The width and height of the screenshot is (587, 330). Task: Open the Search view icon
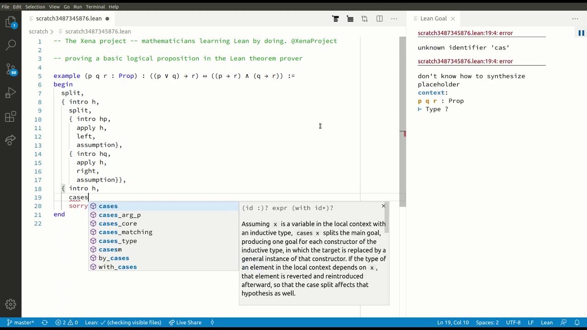pyautogui.click(x=11, y=44)
